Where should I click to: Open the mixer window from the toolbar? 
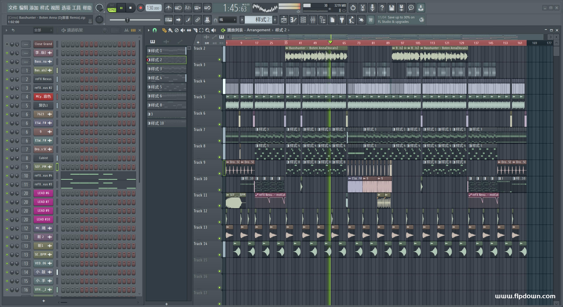[x=313, y=20]
